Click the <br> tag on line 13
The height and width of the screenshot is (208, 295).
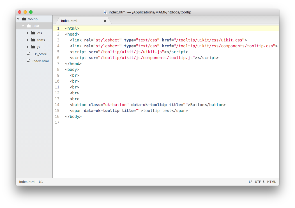pyautogui.click(x=74, y=99)
